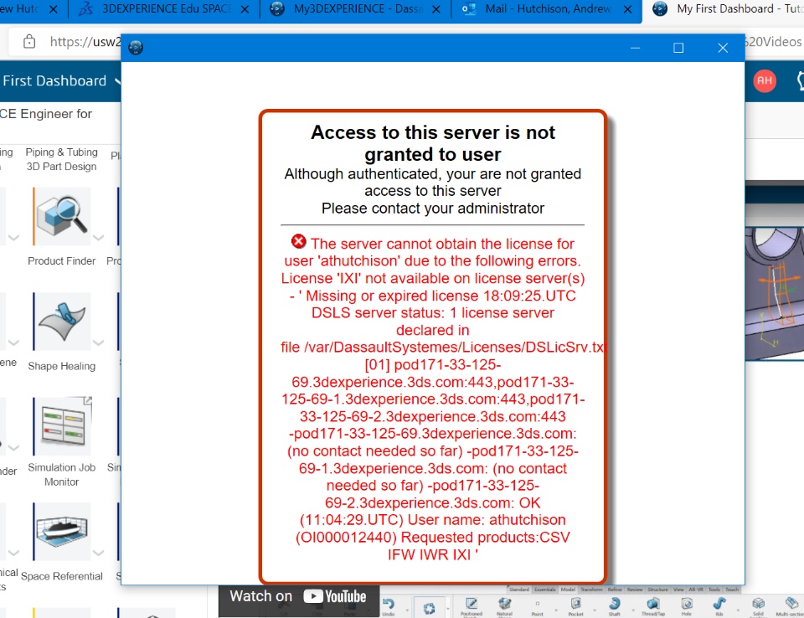Expand chevron left of Shape Healing icon
Screen dimensions: 804x618
tap(14, 342)
